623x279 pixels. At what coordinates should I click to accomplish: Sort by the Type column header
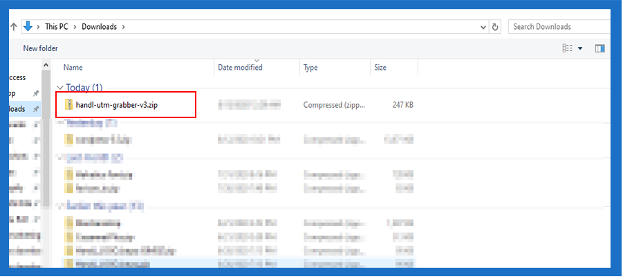tap(310, 68)
